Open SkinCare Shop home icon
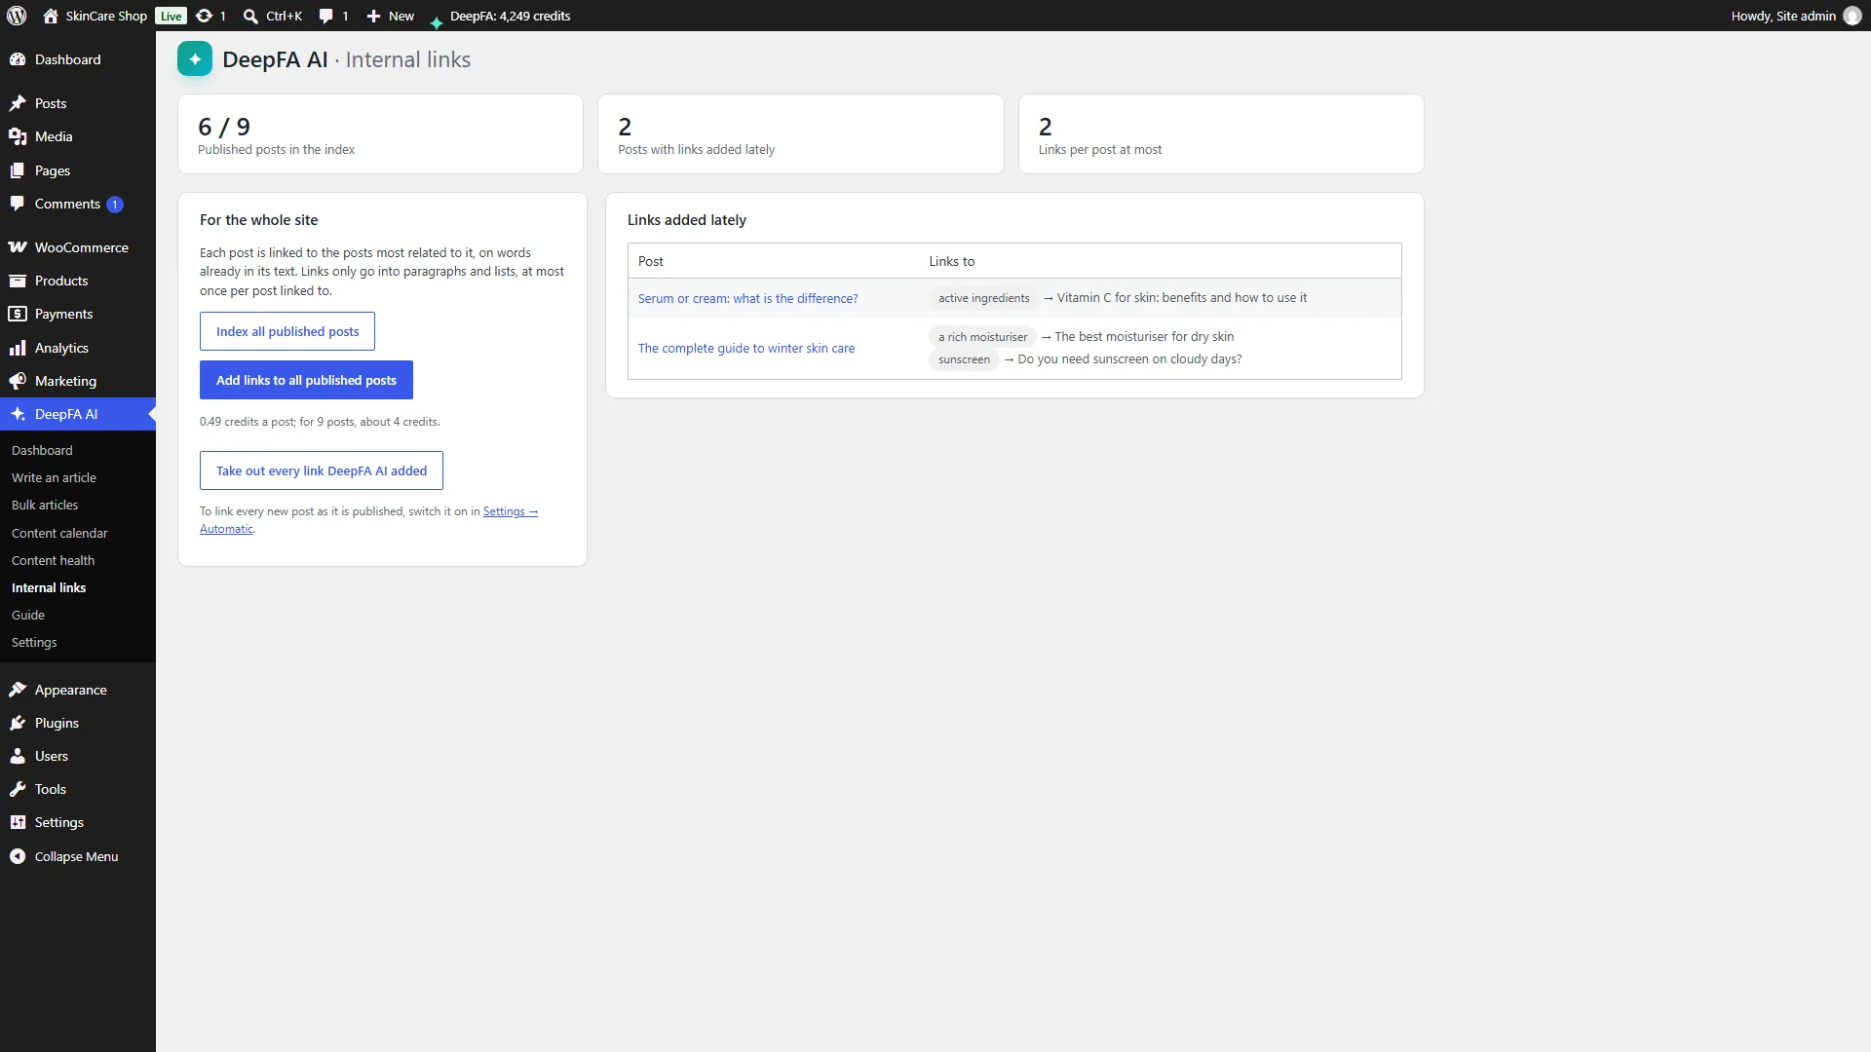Image resolution: width=1871 pixels, height=1052 pixels. tap(51, 16)
